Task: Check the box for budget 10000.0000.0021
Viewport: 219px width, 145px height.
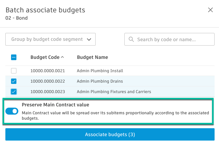Action: 14,71
